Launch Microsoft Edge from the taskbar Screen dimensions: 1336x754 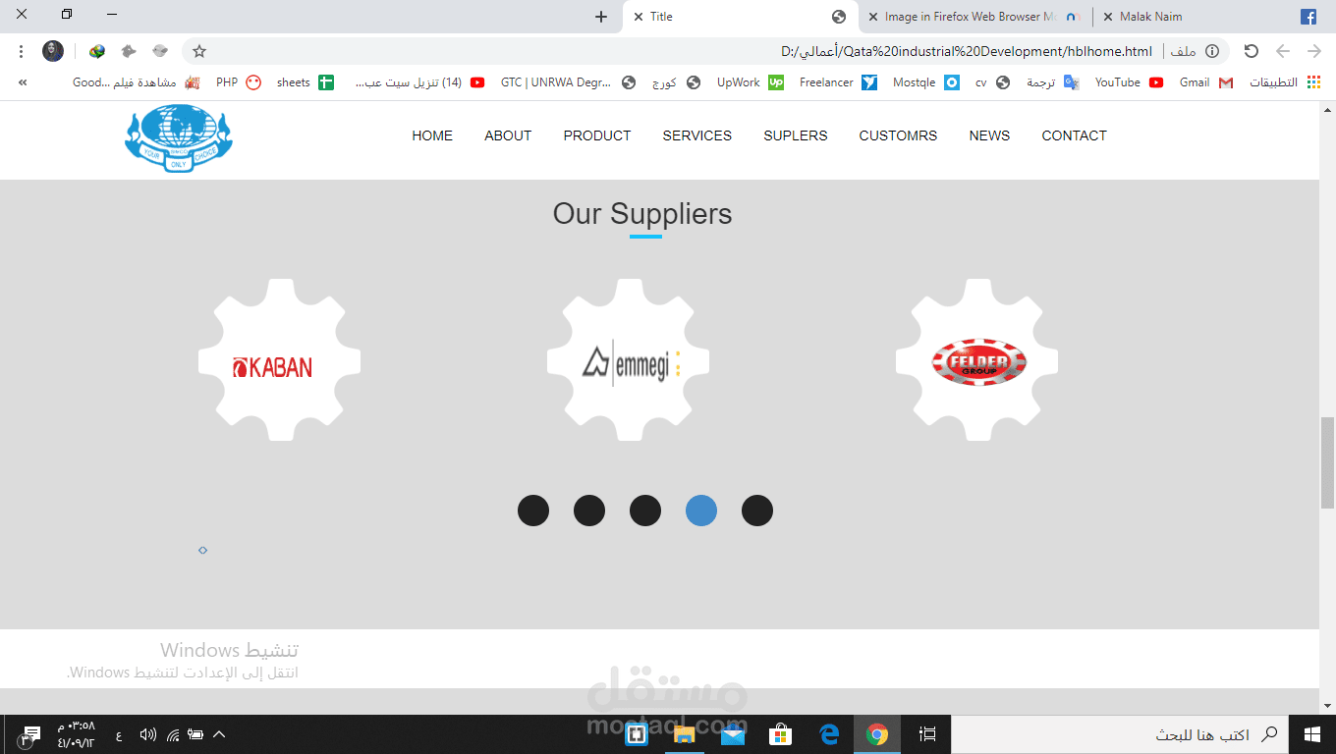829,734
